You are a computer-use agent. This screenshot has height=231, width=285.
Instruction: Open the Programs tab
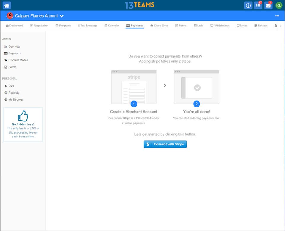(63, 26)
